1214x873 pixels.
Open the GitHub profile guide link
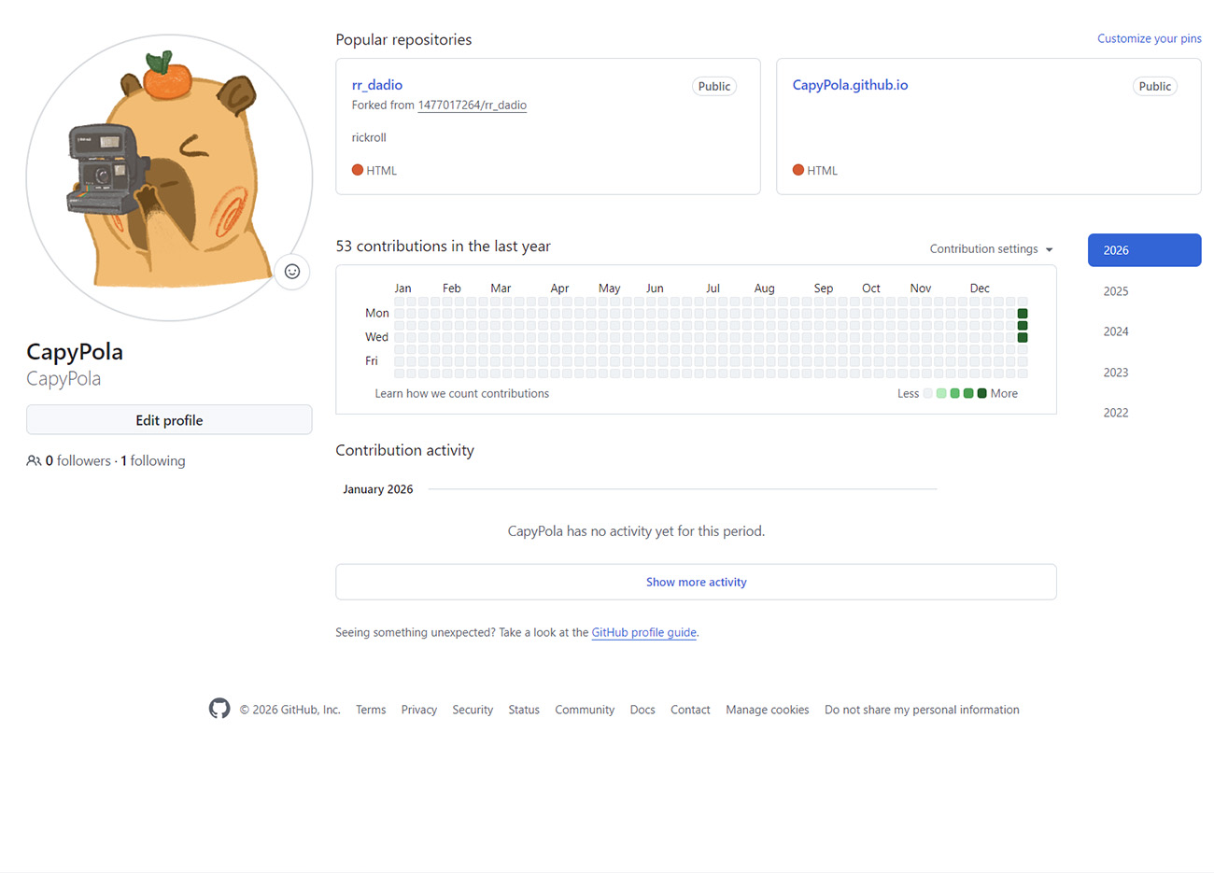(x=643, y=633)
